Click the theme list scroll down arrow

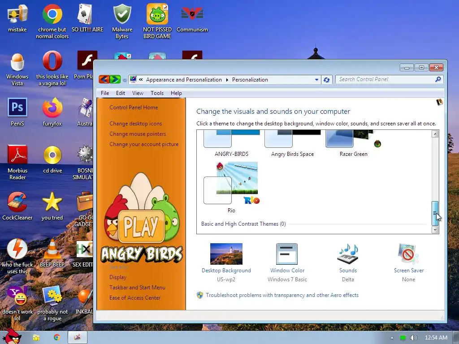tap(435, 230)
